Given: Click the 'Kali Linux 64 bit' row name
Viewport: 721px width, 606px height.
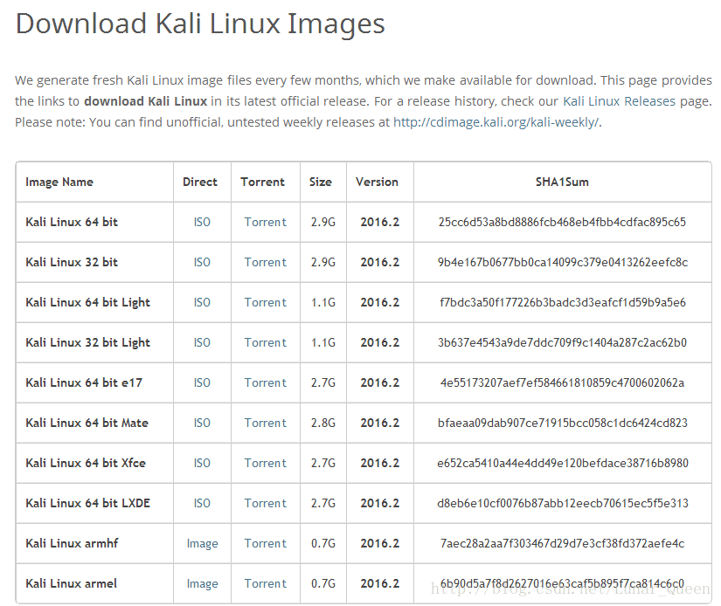Looking at the screenshot, I should coord(72,222).
